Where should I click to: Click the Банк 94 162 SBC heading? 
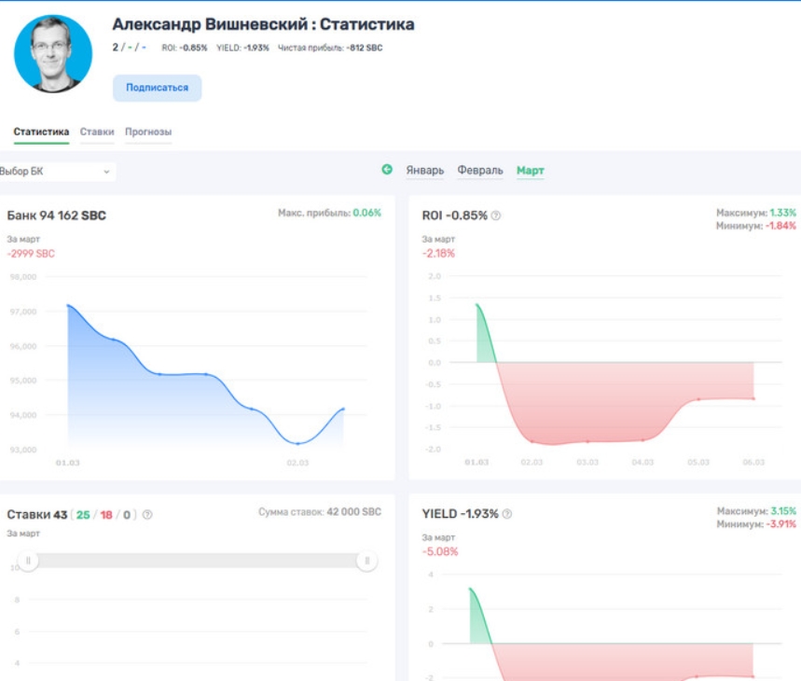click(57, 215)
